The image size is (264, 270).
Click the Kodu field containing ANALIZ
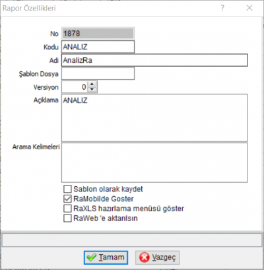(x=98, y=47)
